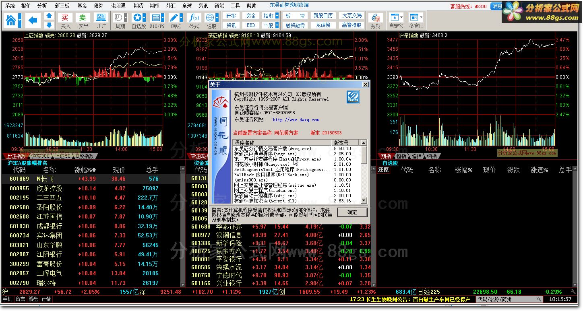This screenshot has height=311, width=583.
Task: Click the 新股日历 toolbar button
Action: click(x=323, y=16)
